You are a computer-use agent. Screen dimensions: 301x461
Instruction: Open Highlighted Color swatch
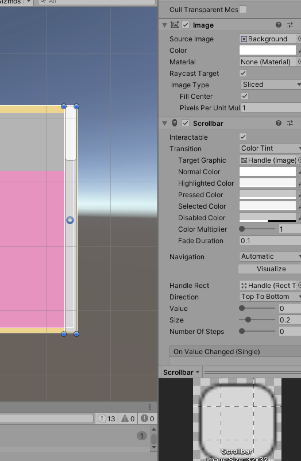[x=268, y=183]
